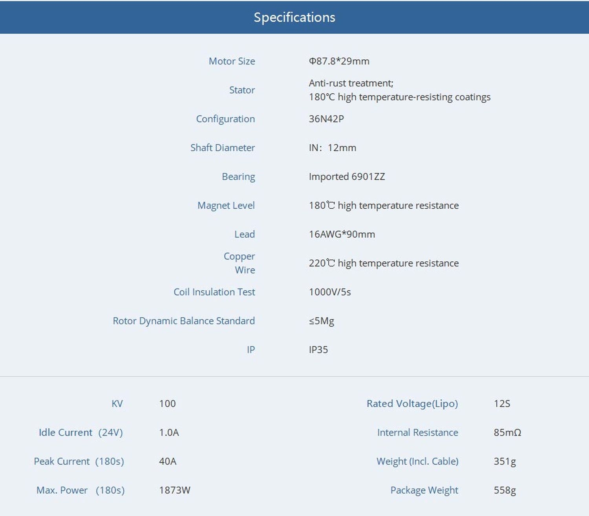
Task: Click the Magnet Level label
Action: click(x=226, y=206)
